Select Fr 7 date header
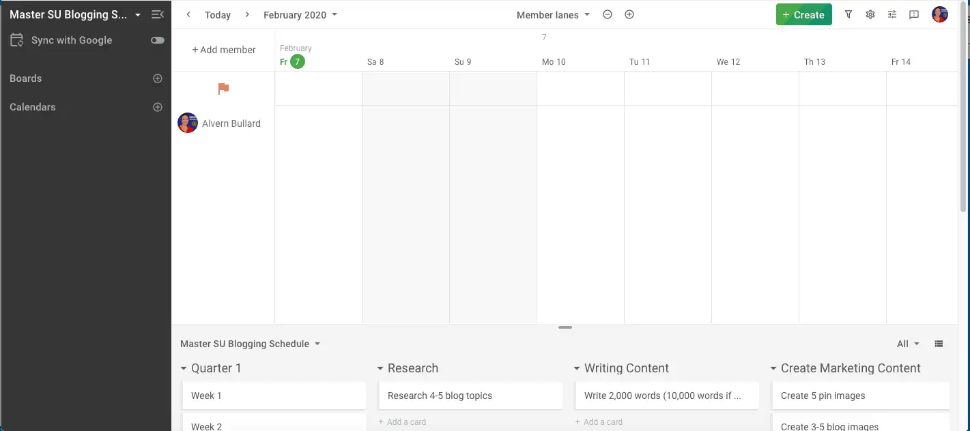 [292, 61]
